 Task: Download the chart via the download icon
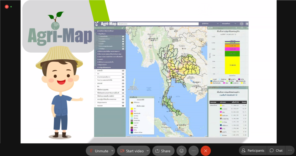point(236,28)
